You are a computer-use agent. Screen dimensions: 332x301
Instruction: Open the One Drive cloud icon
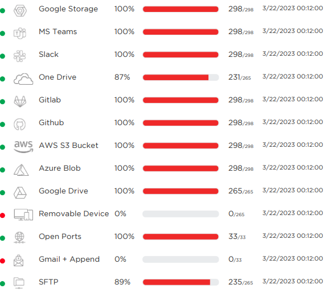pyautogui.click(x=23, y=79)
